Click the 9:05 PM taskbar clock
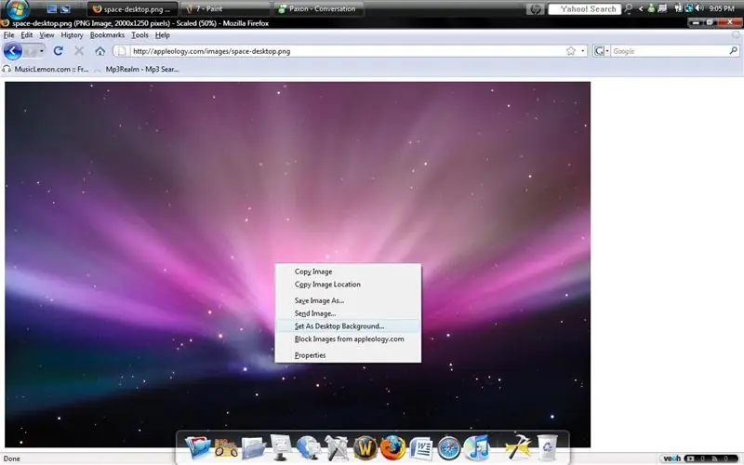The height and width of the screenshot is (465, 744). [722, 8]
